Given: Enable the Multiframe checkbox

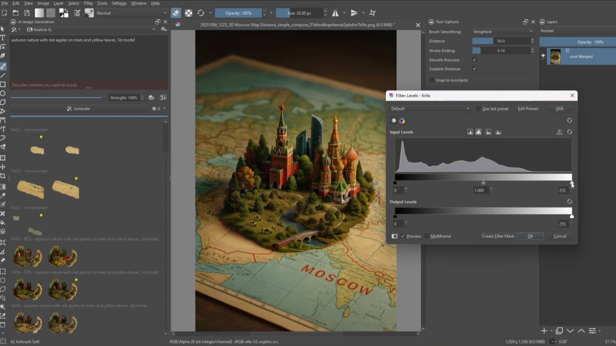Looking at the screenshot, I should click(x=427, y=236).
